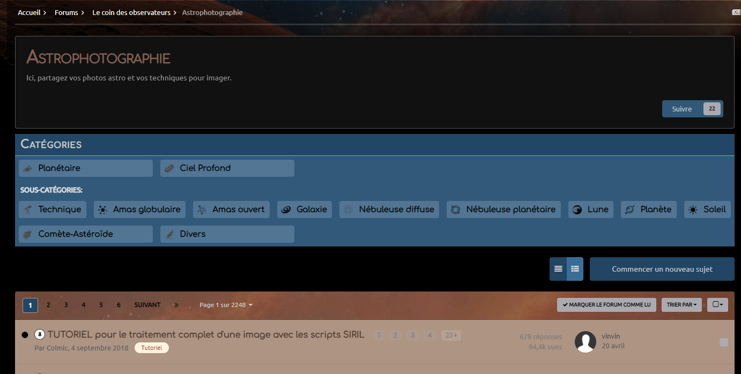
Task: Click the Nébuleuse diffuse icon
Action: 348,210
